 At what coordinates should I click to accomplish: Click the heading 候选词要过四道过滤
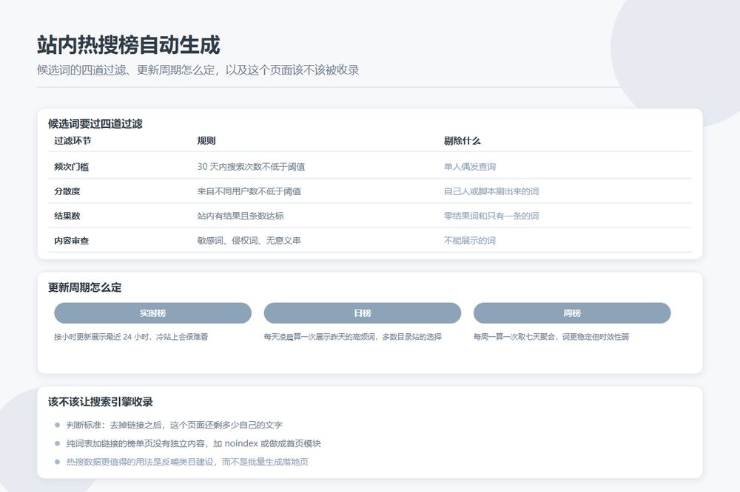95,124
